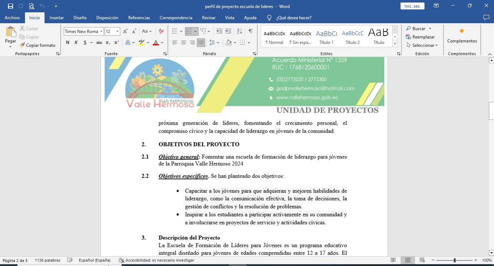
Task: Open the font size dropdown
Action: [x=118, y=32]
